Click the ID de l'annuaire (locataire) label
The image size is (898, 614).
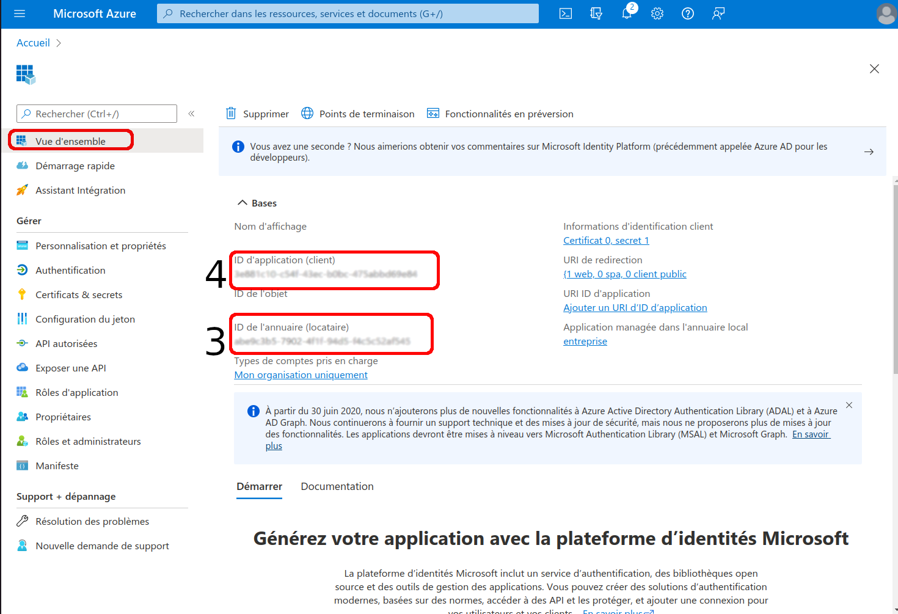(x=292, y=327)
